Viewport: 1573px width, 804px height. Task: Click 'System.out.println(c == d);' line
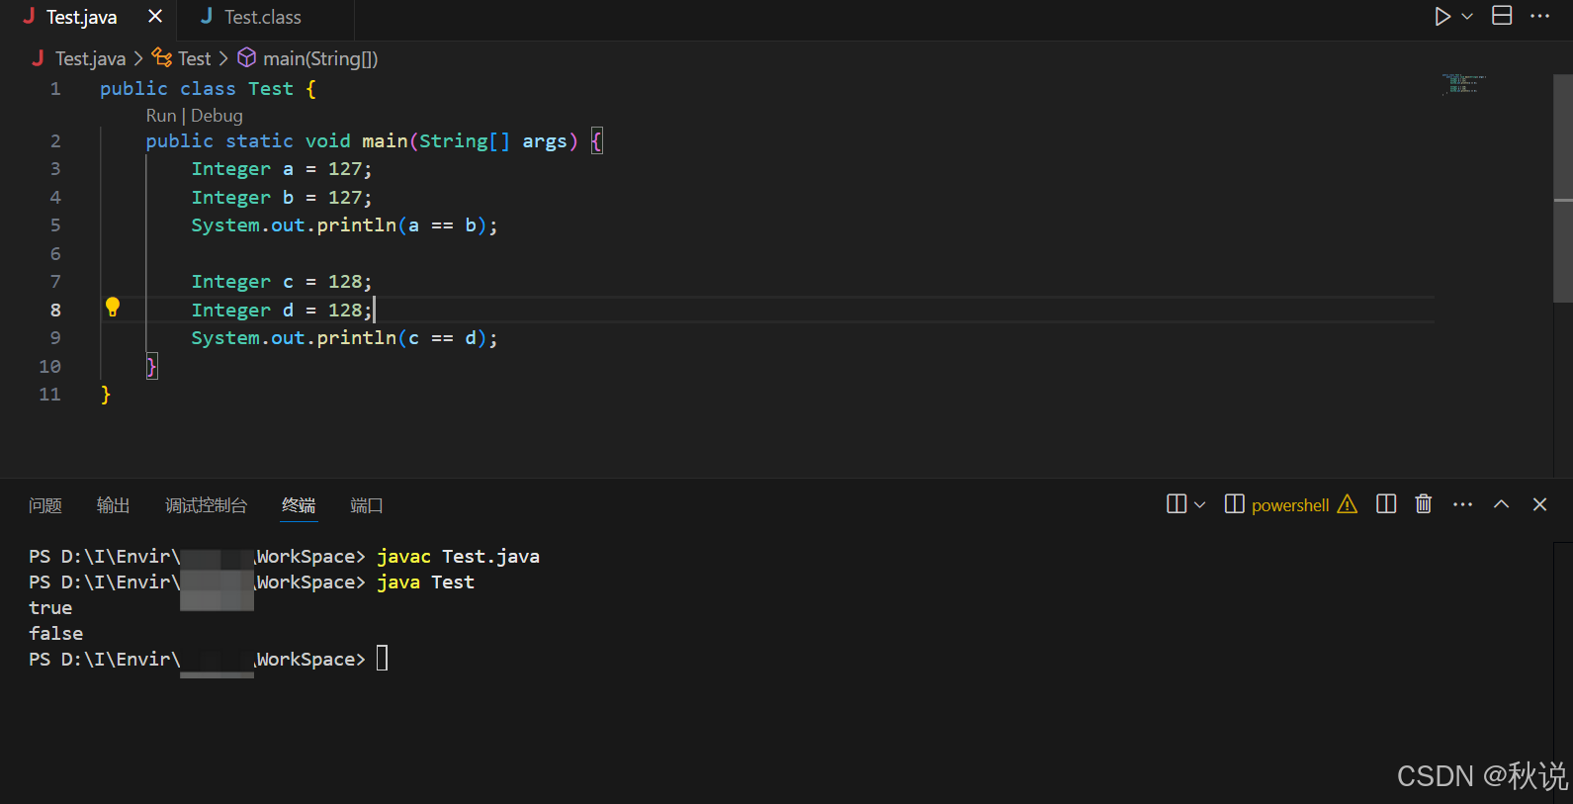344,338
